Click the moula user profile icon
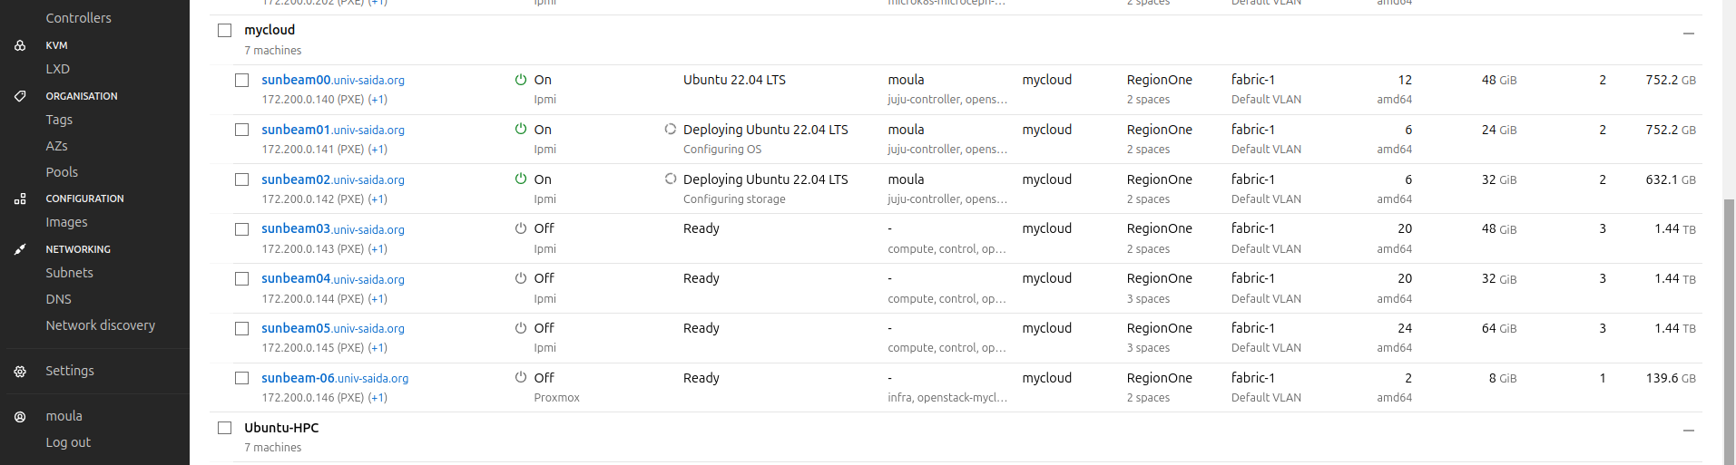This screenshot has width=1736, height=465. [20, 417]
